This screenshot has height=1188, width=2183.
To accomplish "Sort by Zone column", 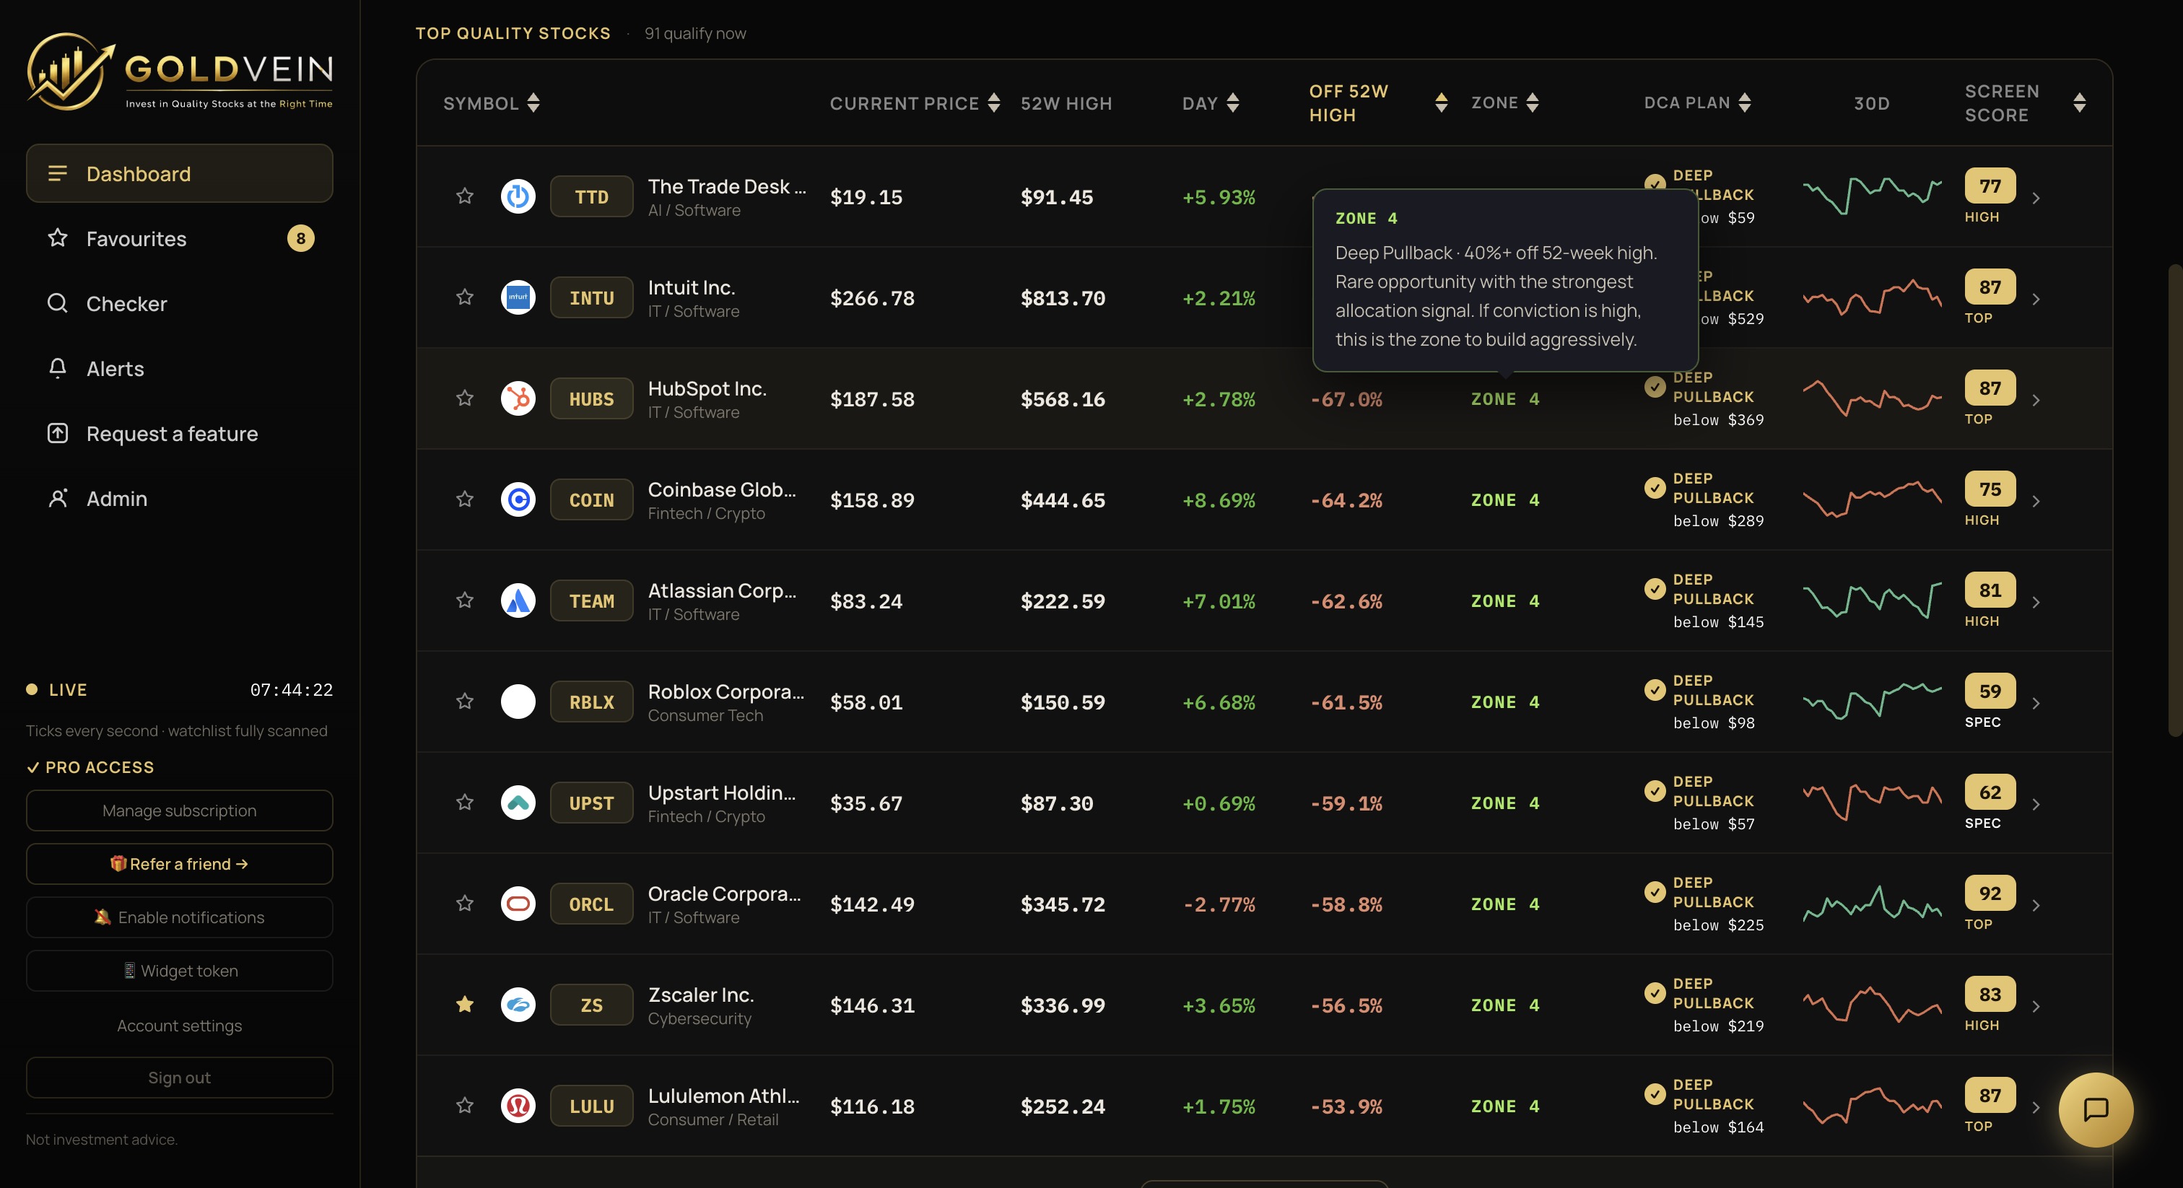I will pos(1505,102).
